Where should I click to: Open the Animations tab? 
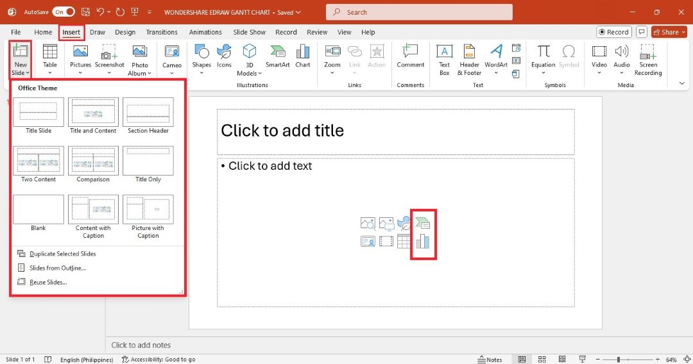(205, 32)
